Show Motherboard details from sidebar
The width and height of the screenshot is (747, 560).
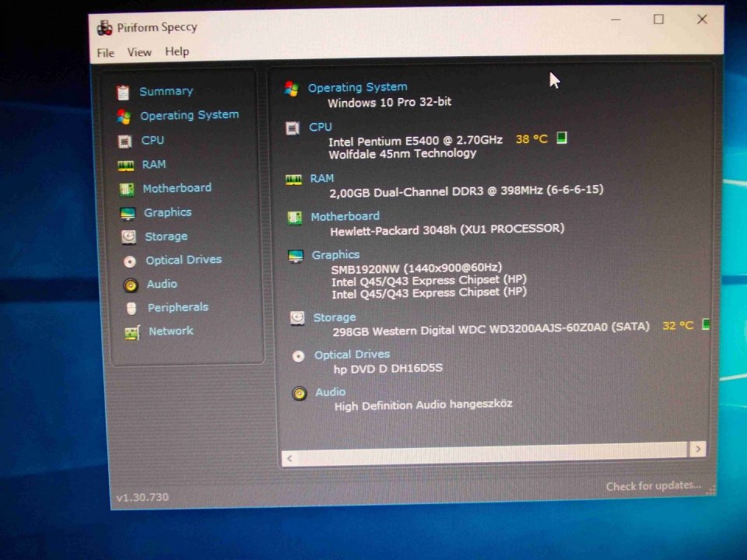point(177,188)
